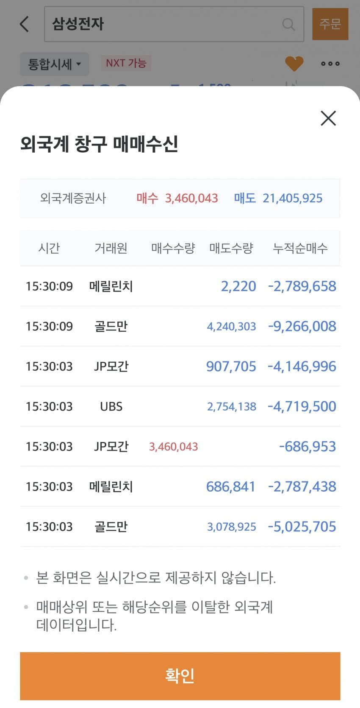Tap the 매도 21,405,925 summary total
This screenshot has height=708, width=360.
(x=278, y=198)
